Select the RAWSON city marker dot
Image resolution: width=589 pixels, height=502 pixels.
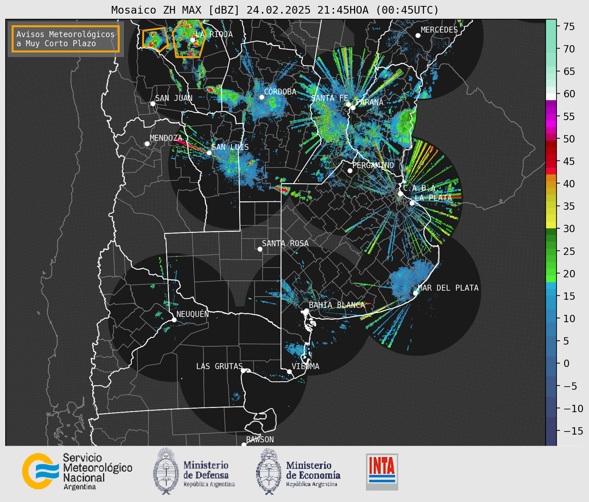tap(244, 445)
